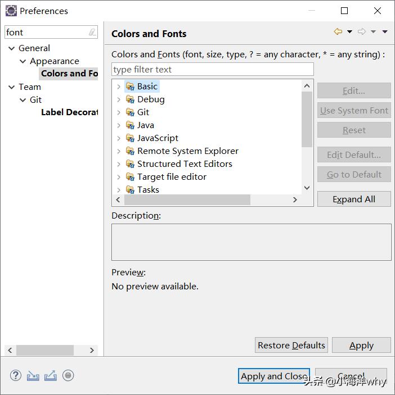Select the JavaScript row label

tap(158, 138)
